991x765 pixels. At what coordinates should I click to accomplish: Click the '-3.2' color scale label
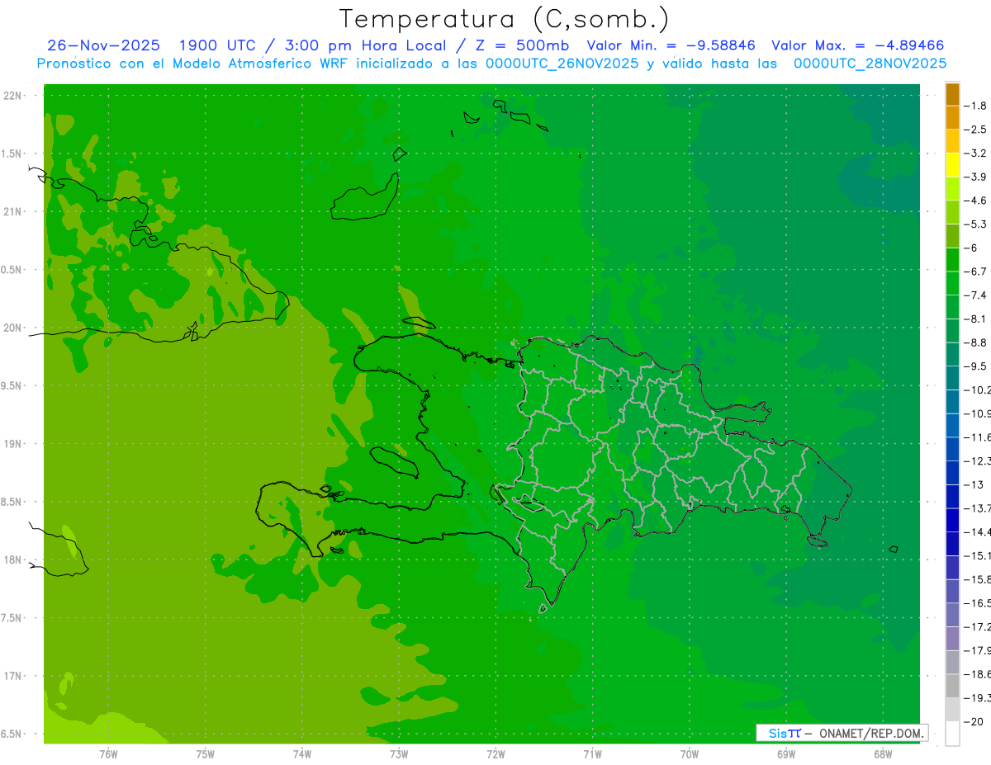(x=975, y=153)
